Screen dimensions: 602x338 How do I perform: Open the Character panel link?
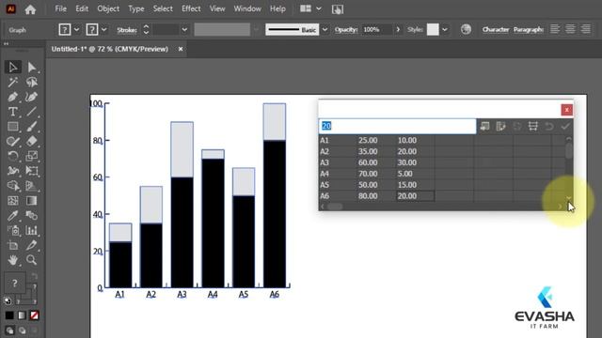coord(496,29)
